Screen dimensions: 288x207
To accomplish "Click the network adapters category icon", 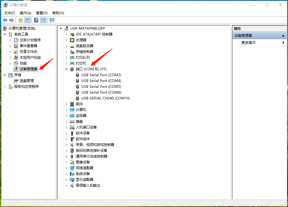I will click(x=72, y=168).
